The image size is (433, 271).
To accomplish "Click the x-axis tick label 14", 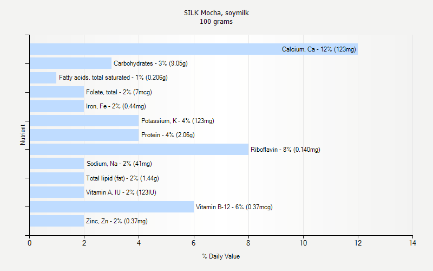I will coord(412,243).
